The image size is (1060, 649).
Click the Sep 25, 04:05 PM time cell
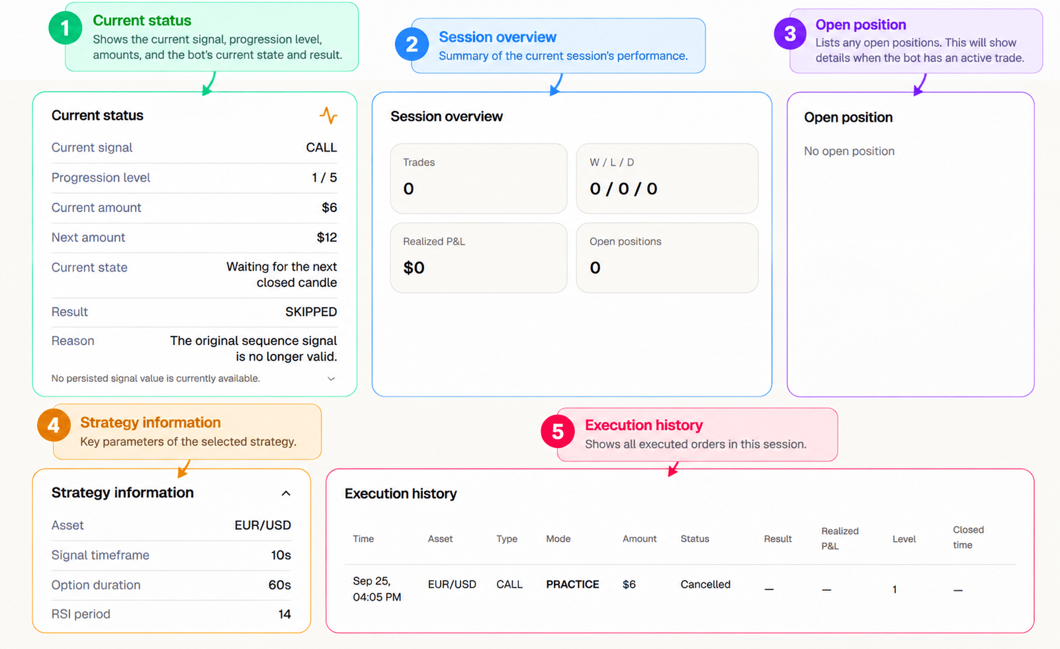[376, 589]
